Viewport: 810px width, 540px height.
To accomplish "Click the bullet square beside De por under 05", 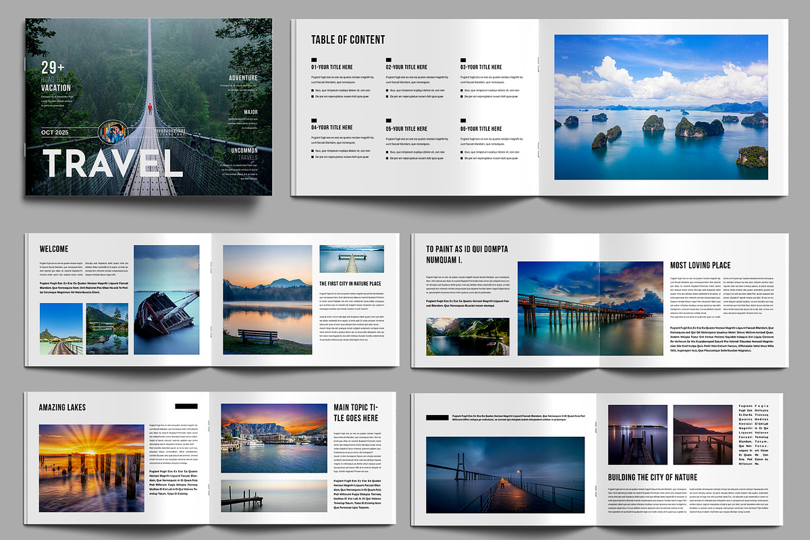I will coord(387,158).
